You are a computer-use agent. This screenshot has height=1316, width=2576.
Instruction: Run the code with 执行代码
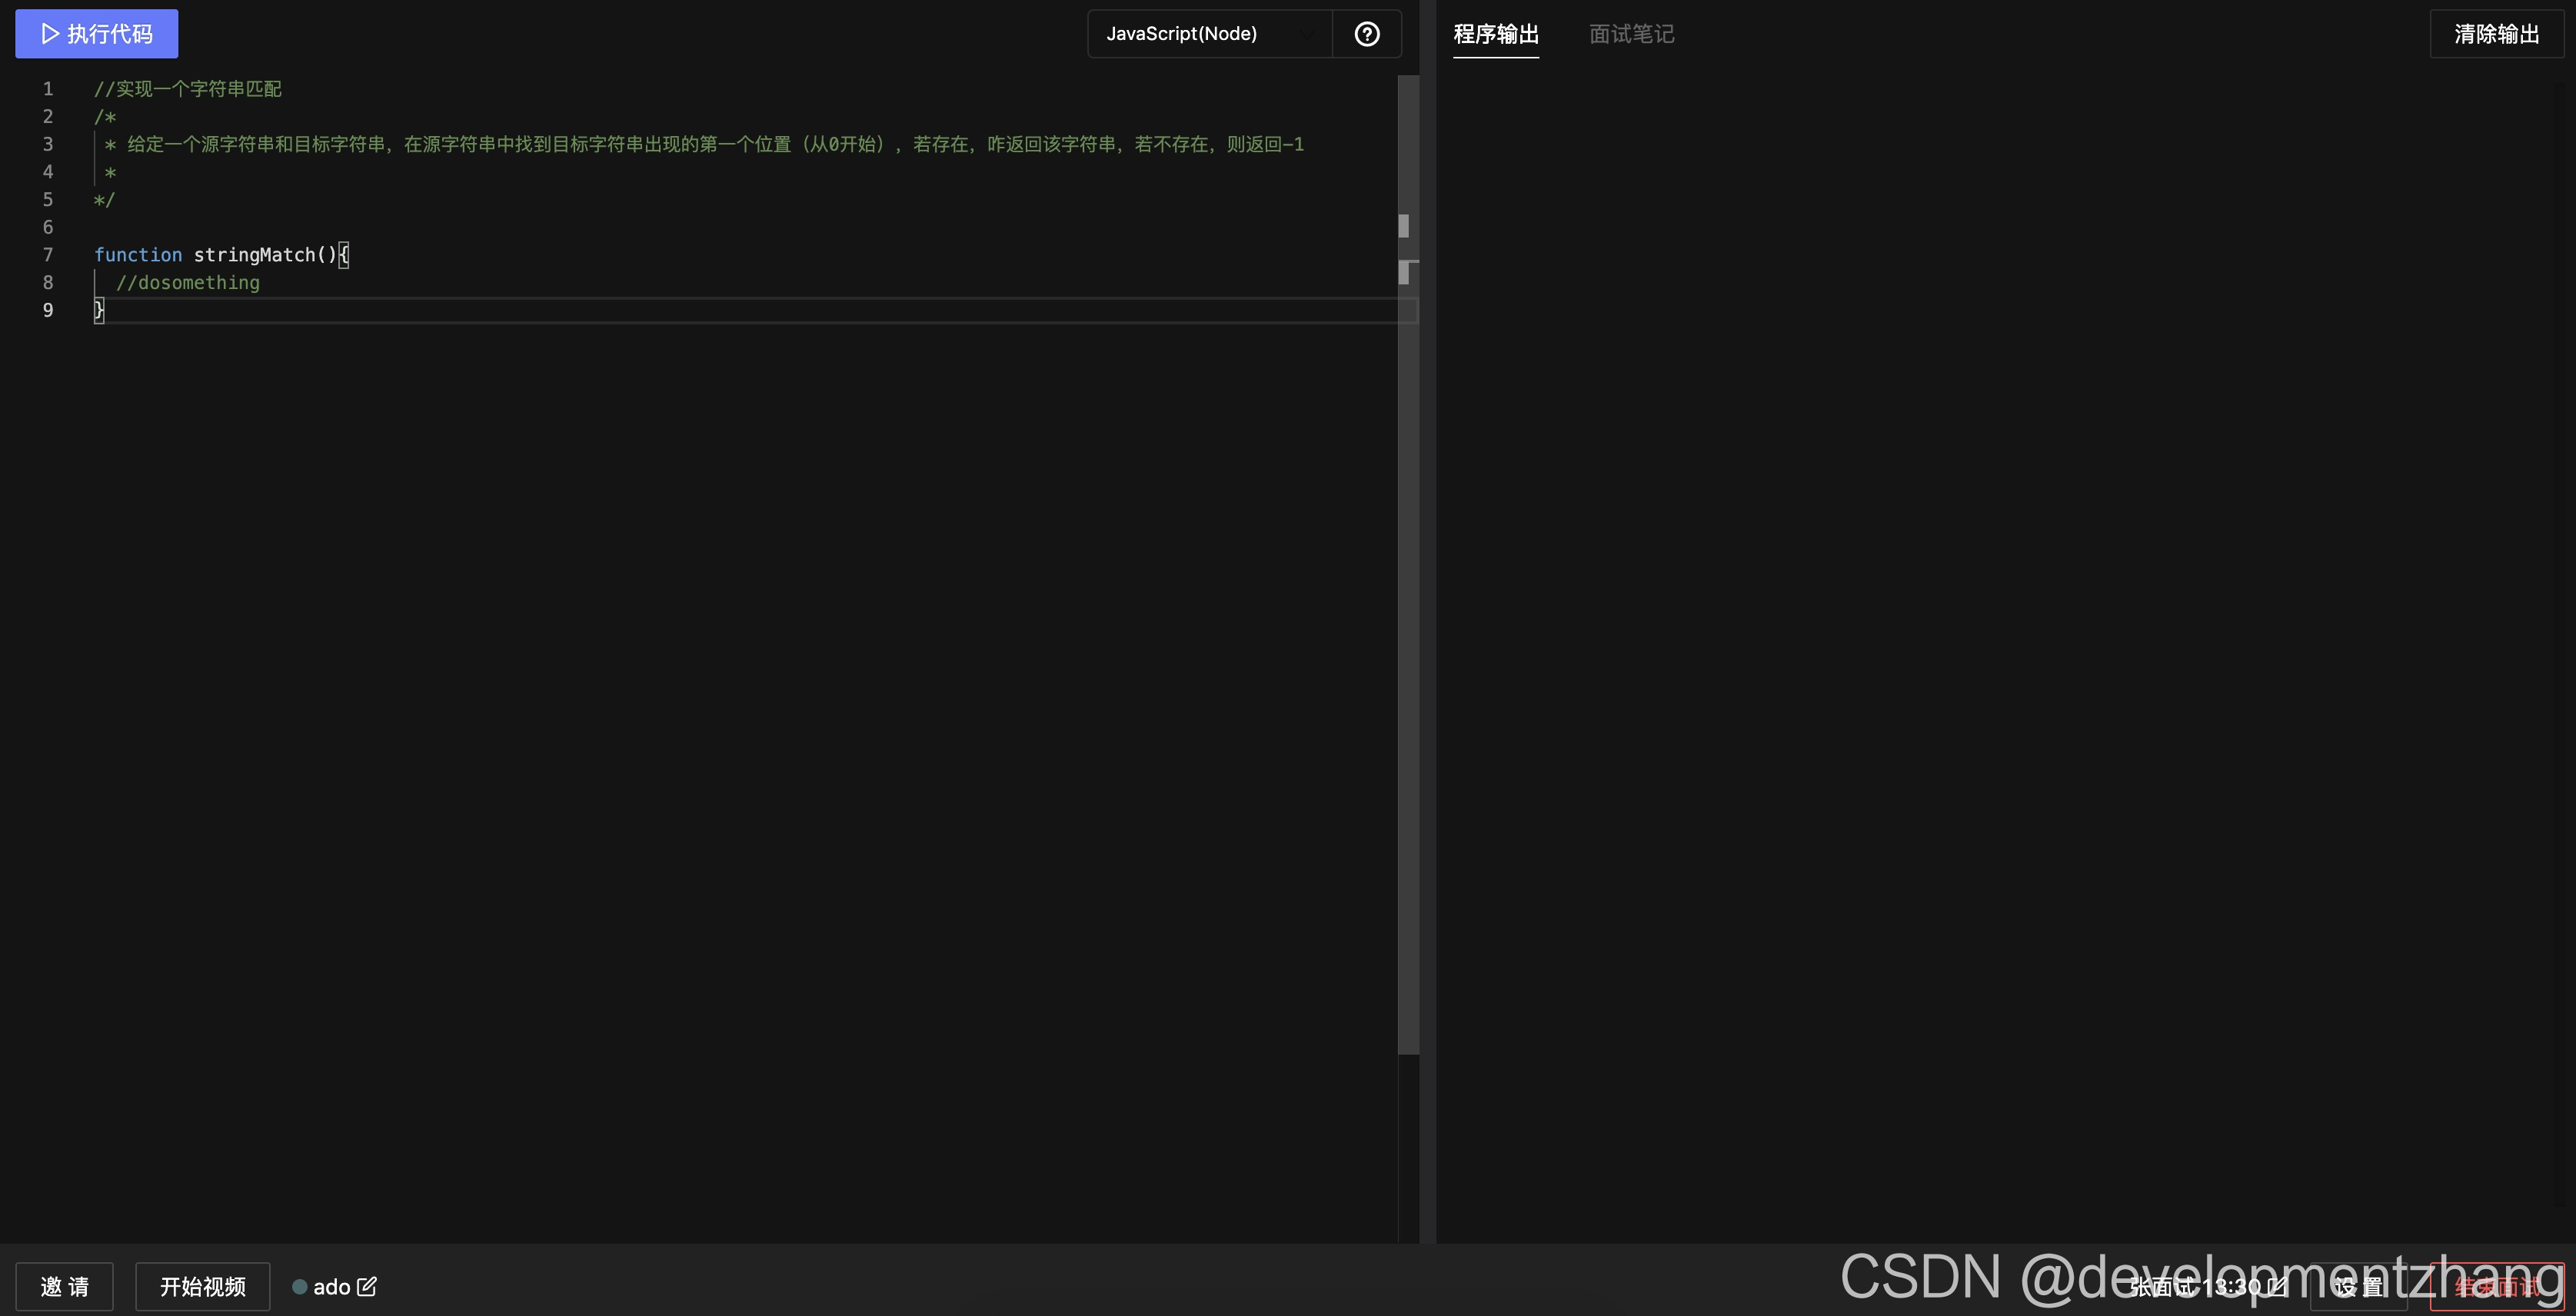pos(97,34)
